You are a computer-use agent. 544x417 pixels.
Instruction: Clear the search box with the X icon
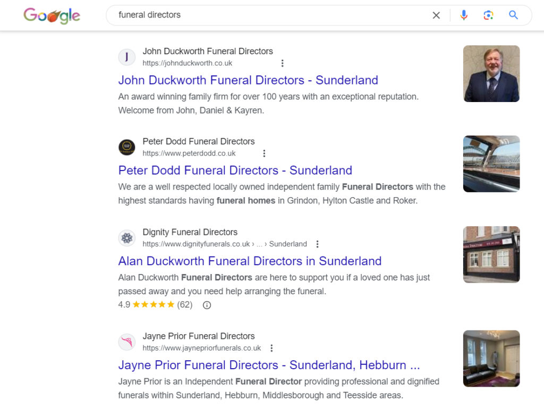click(x=436, y=15)
